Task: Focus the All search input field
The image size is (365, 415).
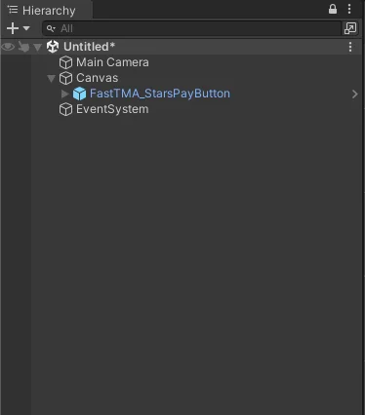Action: point(192,28)
